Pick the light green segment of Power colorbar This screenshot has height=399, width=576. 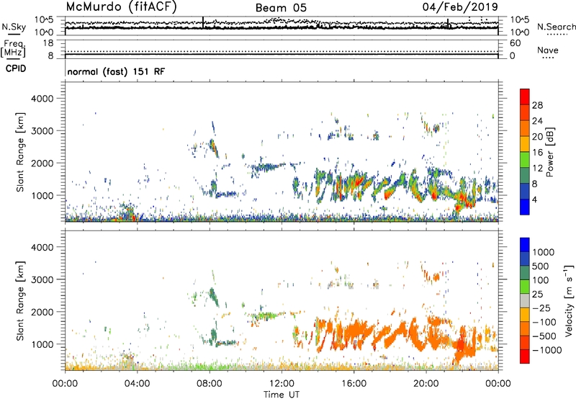pos(525,160)
